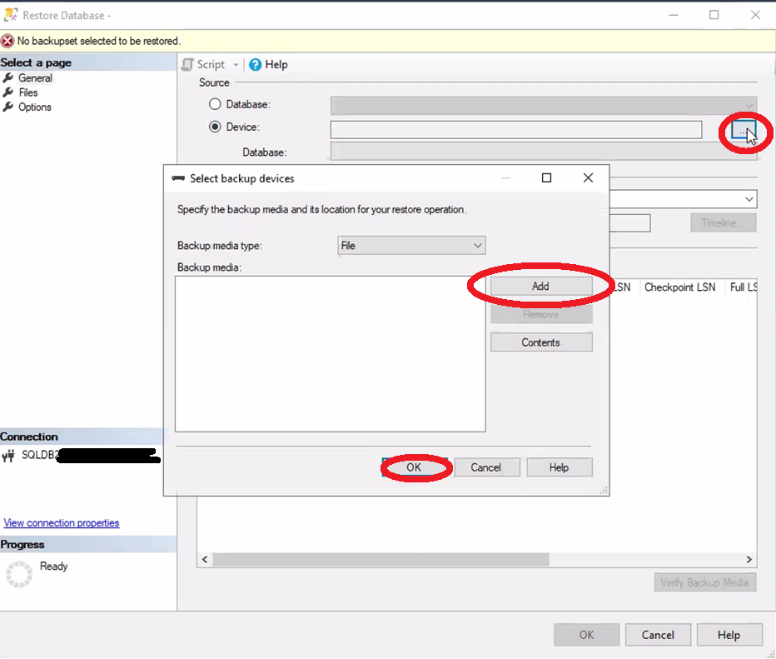Click the horizontal scrollbar thumb
The height and width of the screenshot is (659, 776).
click(x=381, y=560)
